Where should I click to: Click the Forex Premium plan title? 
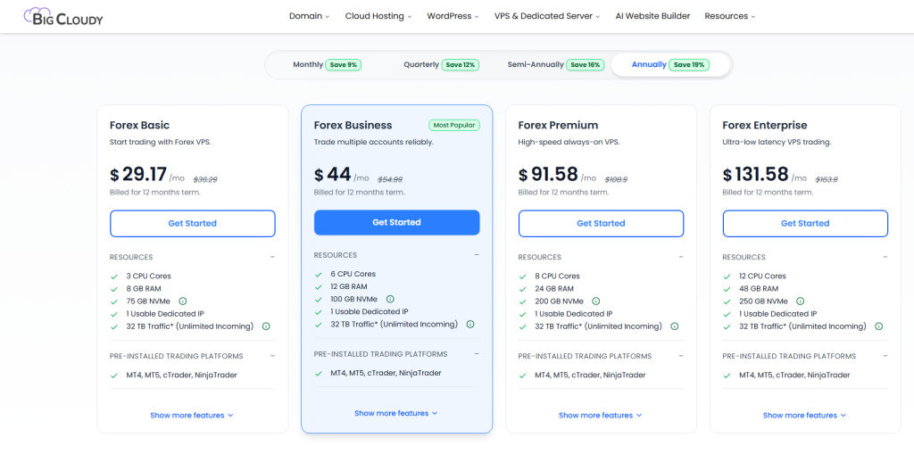pyautogui.click(x=558, y=125)
